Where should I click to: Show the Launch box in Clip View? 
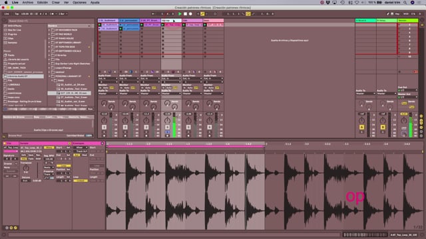click(x=7, y=228)
